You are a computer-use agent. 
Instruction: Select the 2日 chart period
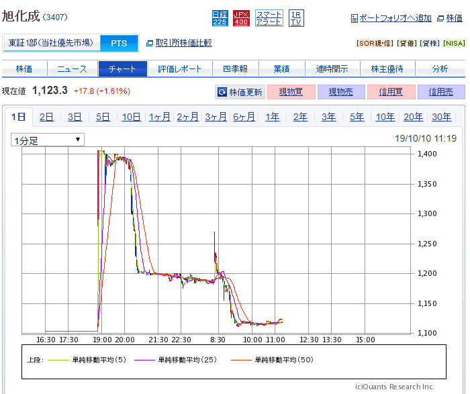47,117
